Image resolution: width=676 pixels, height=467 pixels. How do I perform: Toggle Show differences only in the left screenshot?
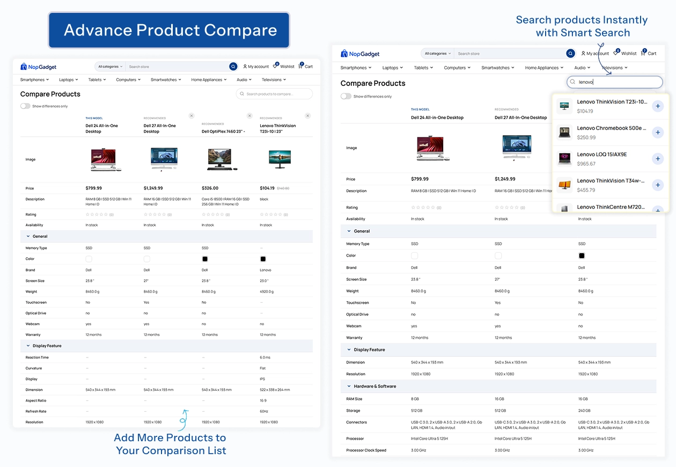(x=25, y=106)
